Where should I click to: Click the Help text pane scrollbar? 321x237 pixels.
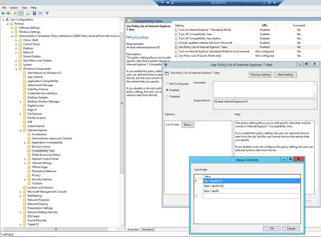[x=316, y=157]
